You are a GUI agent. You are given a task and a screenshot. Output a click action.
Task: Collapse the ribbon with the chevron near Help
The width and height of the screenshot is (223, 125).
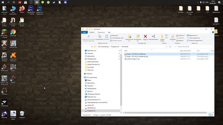coord(210,32)
